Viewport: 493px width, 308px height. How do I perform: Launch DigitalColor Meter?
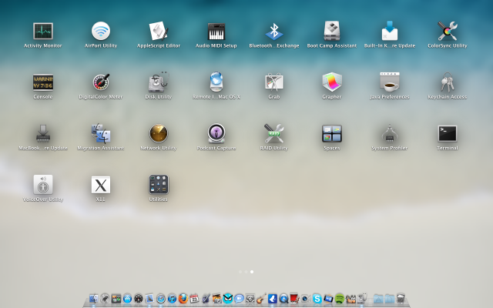click(101, 82)
